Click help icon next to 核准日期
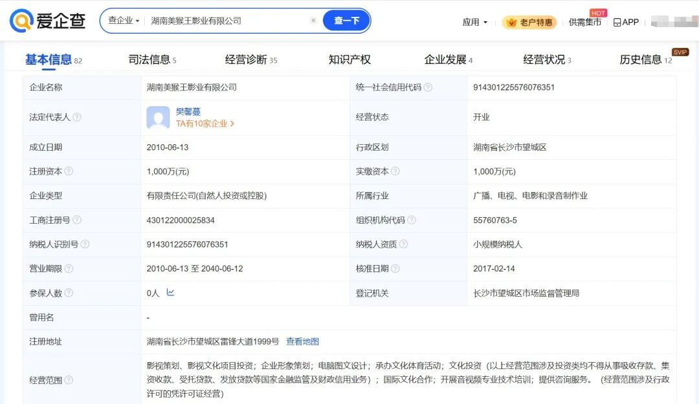This screenshot has width=699, height=404. [395, 269]
